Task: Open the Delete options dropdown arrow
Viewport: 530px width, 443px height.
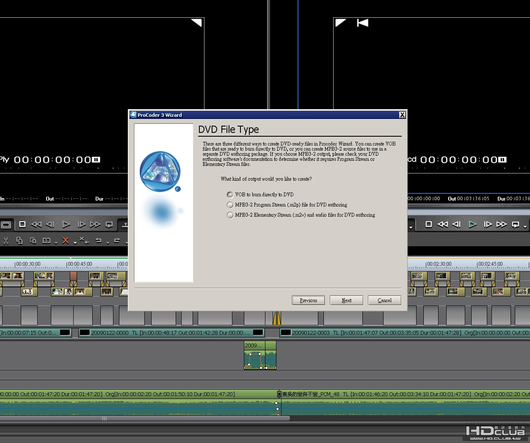Action: pyautogui.click(x=75, y=243)
